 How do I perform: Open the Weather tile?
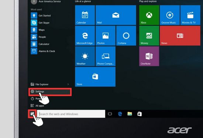coord(85,56)
